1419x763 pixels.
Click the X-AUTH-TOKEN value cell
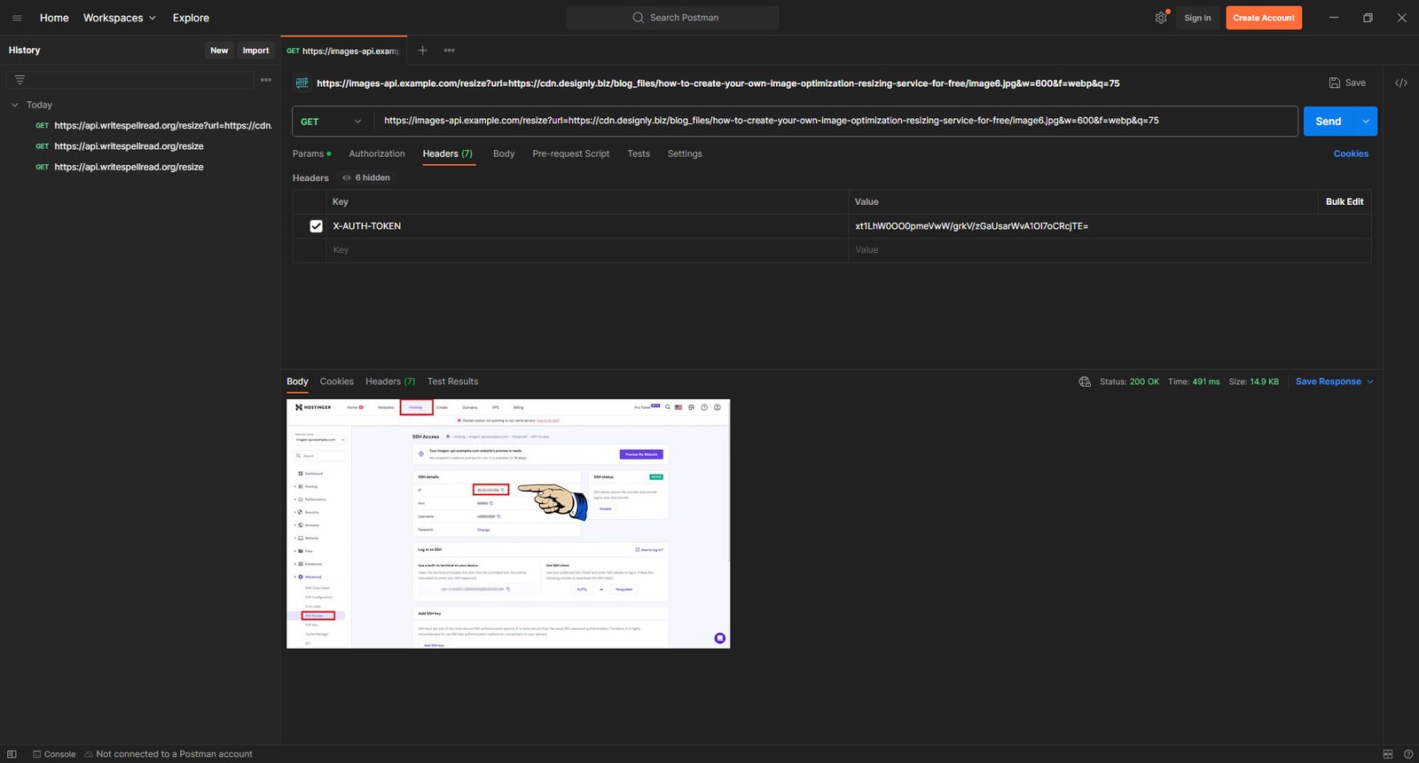point(1109,226)
